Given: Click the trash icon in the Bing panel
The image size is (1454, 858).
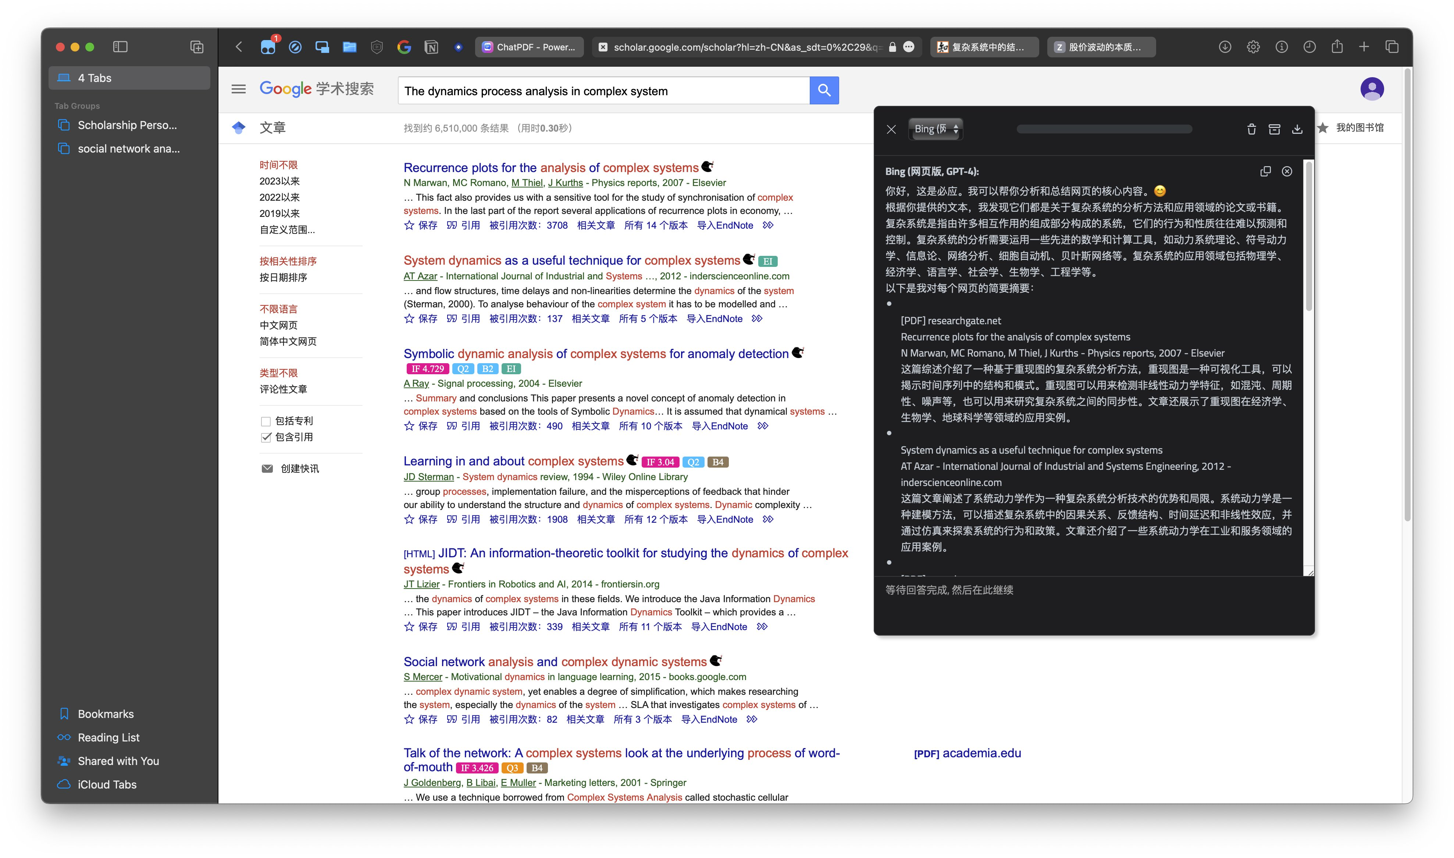Looking at the screenshot, I should pyautogui.click(x=1251, y=129).
